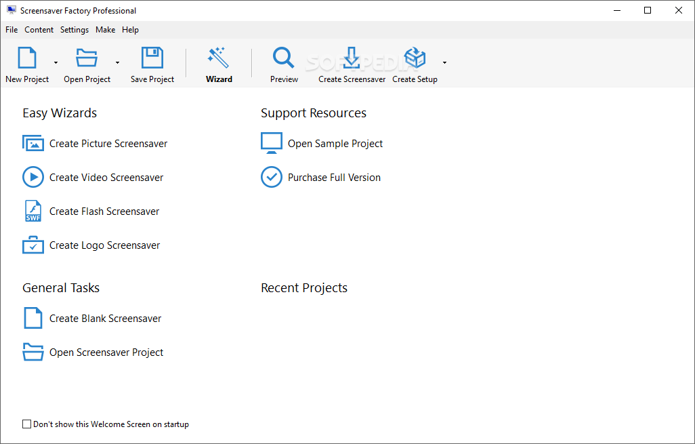The width and height of the screenshot is (695, 444).
Task: Open the Help menu
Action: (x=130, y=30)
